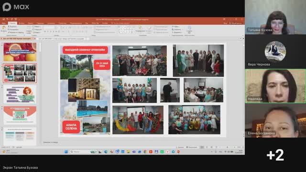The height and width of the screenshot is (172, 306).
Task: Expand the Выделить select dropdown
Action: pos(177,32)
